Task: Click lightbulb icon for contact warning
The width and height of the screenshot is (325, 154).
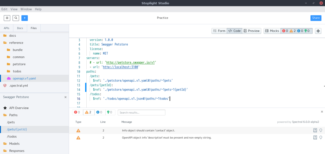Action: point(321,130)
